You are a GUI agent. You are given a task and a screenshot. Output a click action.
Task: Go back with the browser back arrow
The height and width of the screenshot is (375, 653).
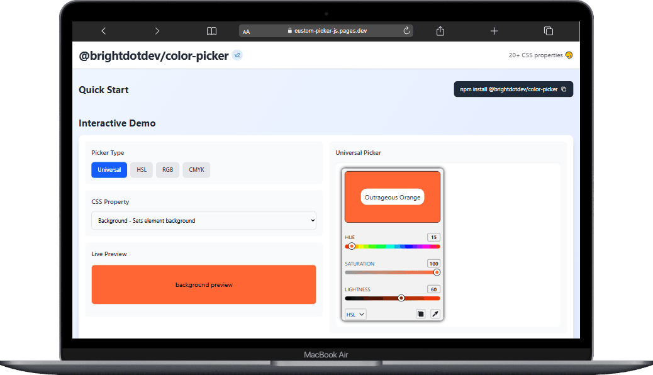tap(104, 31)
